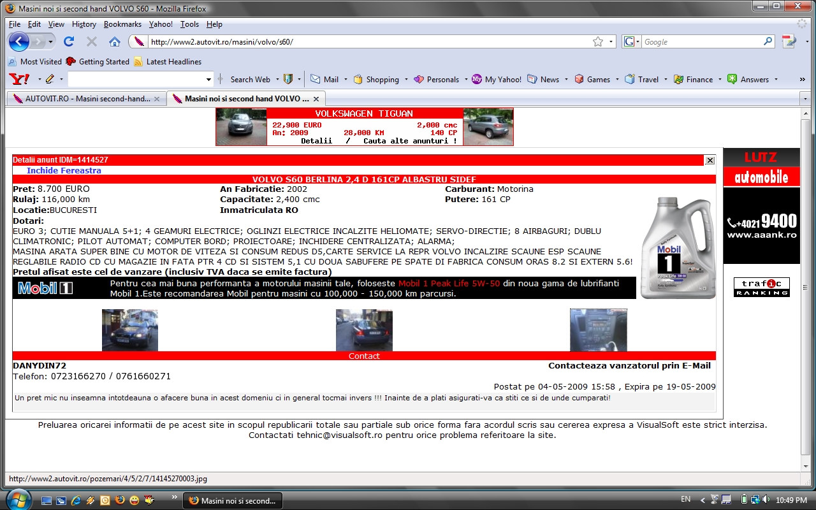Screen dimensions: 816x510
Task: Click the LUTZ automobile advertisement
Action: coord(761,206)
